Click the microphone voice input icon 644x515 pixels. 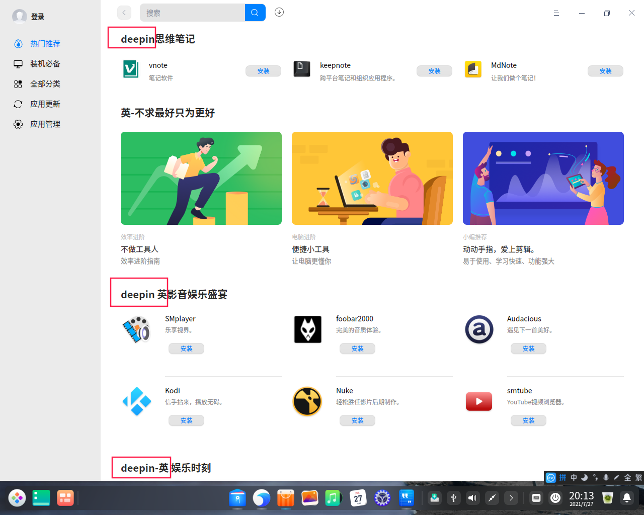click(x=606, y=477)
